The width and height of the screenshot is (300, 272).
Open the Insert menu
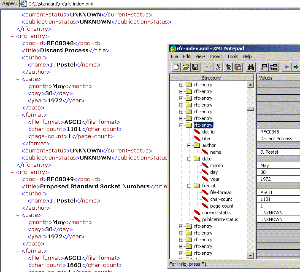216,56
